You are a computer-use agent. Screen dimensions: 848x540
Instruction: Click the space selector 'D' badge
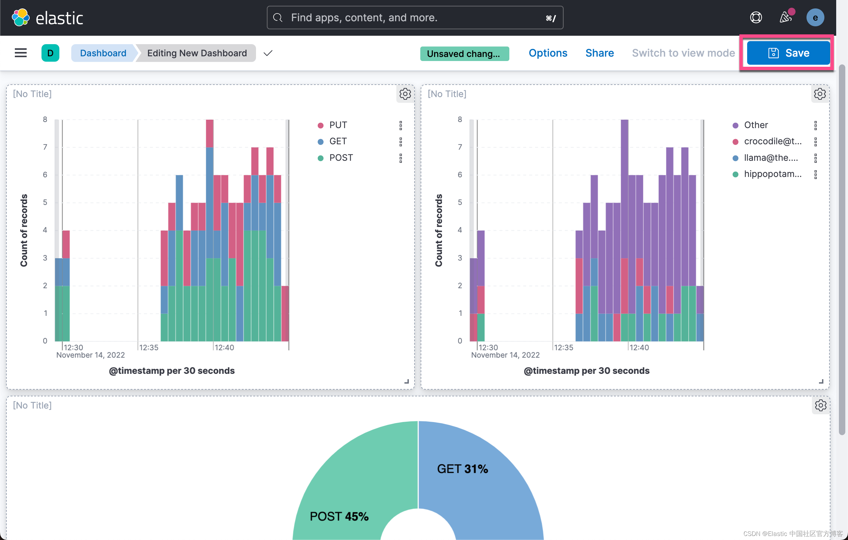click(x=50, y=53)
